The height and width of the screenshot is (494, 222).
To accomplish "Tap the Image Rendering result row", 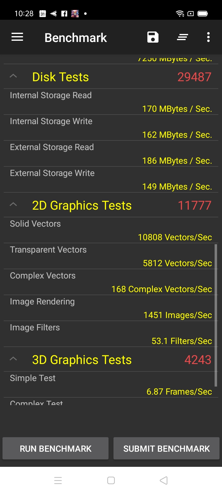I will click(x=111, y=308).
